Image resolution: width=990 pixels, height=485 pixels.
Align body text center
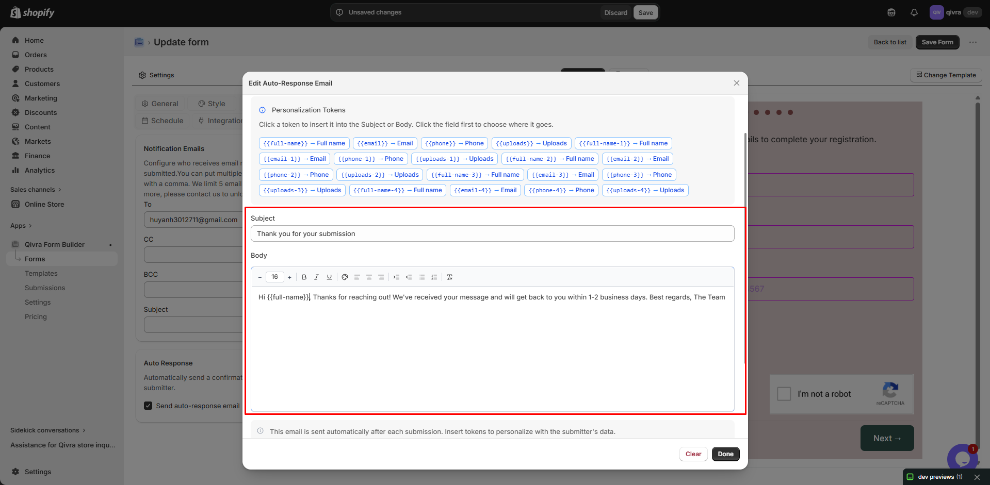[369, 277]
